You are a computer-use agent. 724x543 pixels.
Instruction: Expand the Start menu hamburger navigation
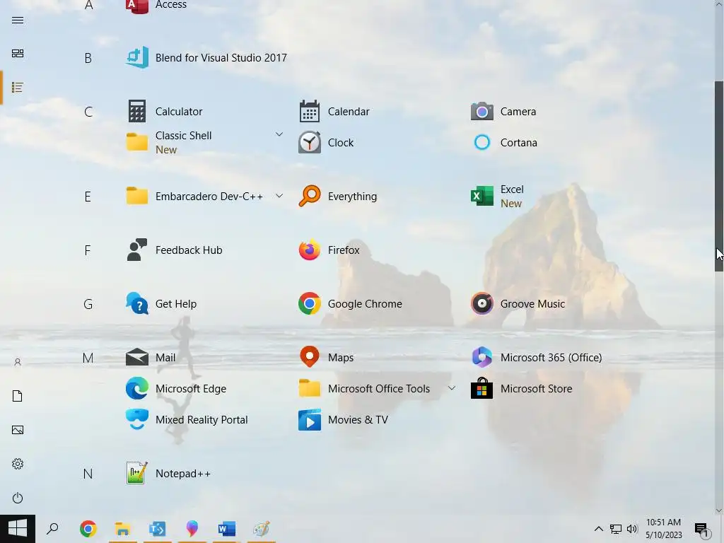coord(18,21)
